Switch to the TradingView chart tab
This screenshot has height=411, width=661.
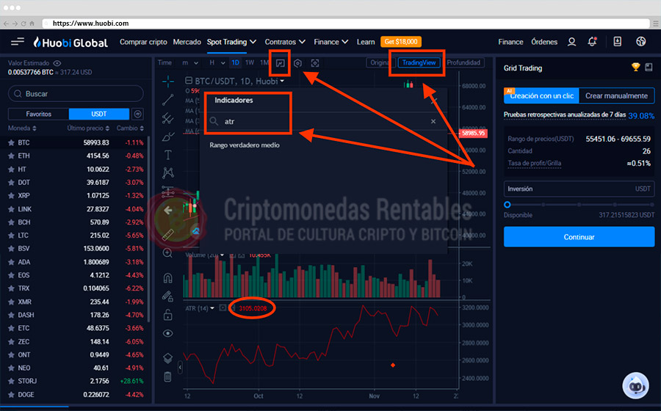click(418, 63)
